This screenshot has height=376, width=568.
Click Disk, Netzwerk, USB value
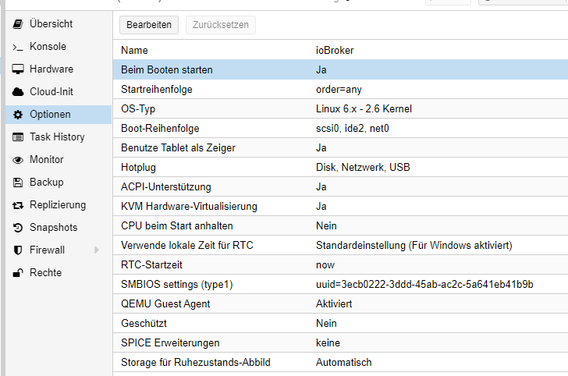363,168
